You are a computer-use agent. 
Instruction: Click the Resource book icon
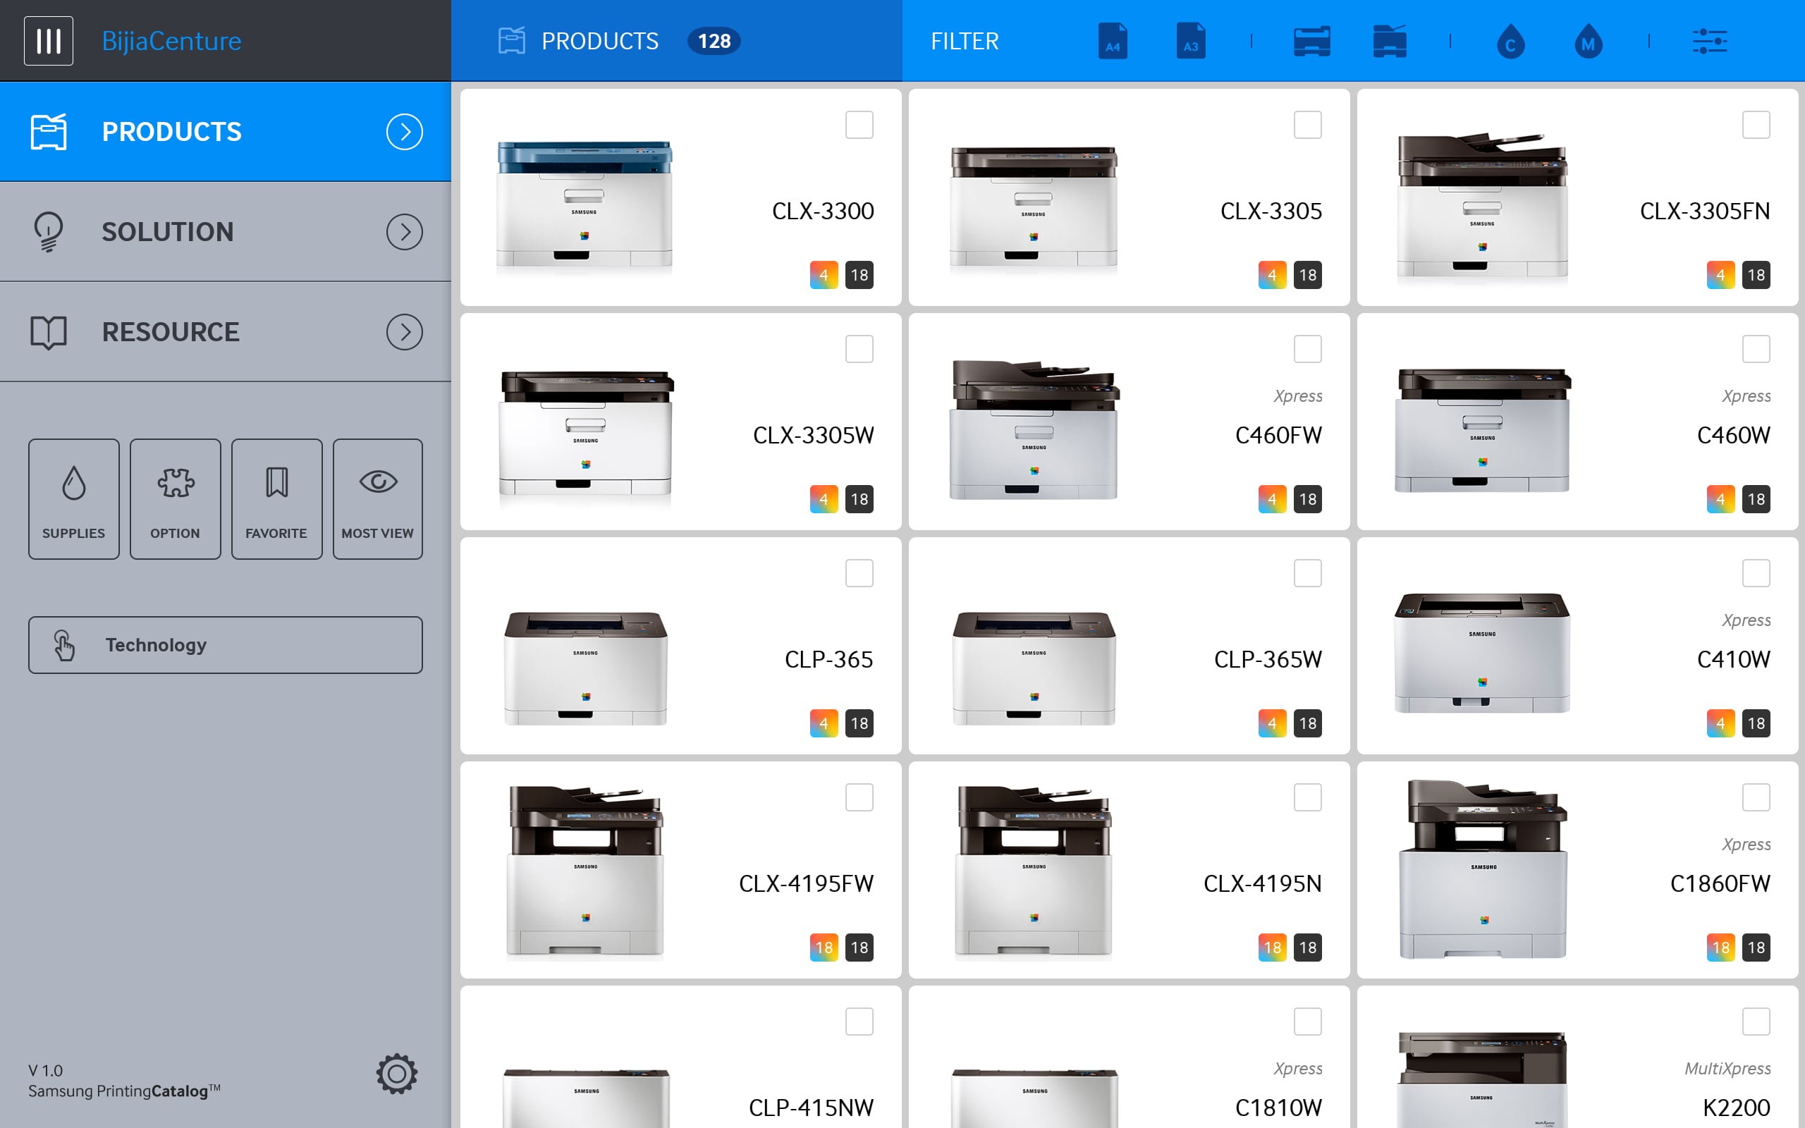(49, 332)
